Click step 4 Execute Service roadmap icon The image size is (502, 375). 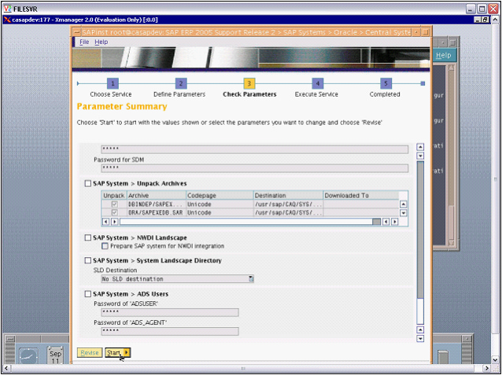pyautogui.click(x=318, y=83)
